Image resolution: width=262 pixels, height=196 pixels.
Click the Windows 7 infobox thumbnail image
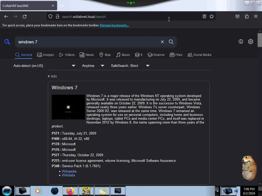click(x=68, y=107)
